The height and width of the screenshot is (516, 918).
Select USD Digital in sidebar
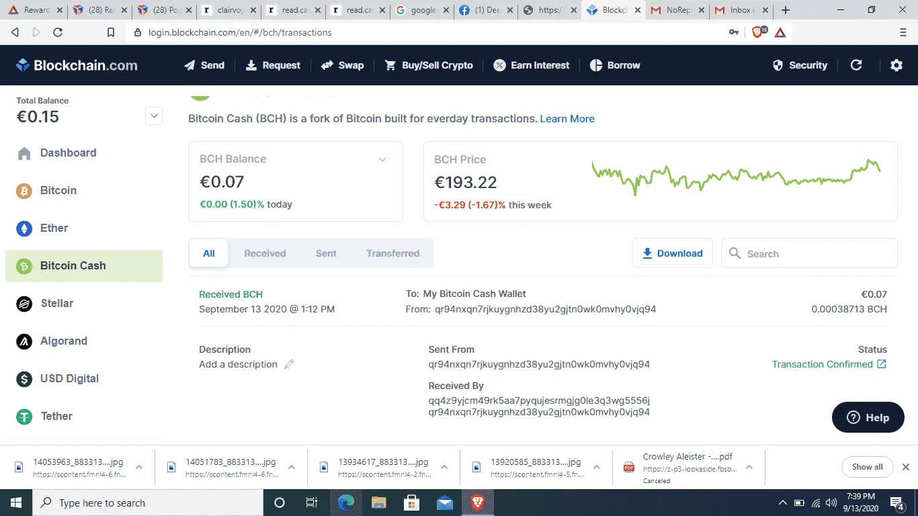point(83,378)
